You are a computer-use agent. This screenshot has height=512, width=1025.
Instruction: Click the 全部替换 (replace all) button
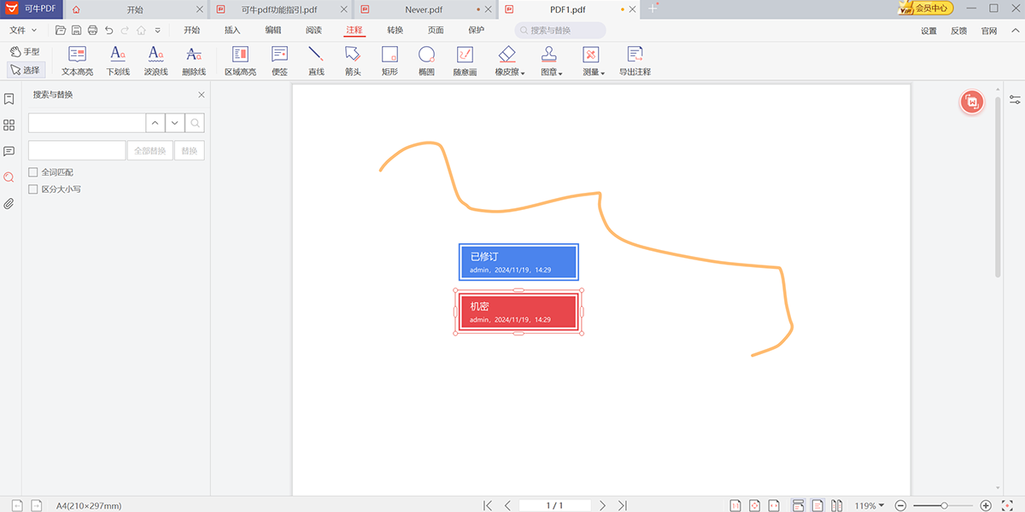[x=149, y=150]
